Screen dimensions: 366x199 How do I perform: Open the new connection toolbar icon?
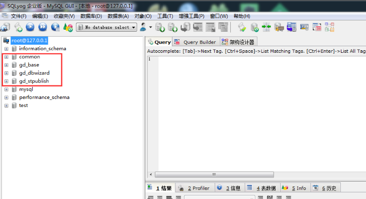coord(5,27)
